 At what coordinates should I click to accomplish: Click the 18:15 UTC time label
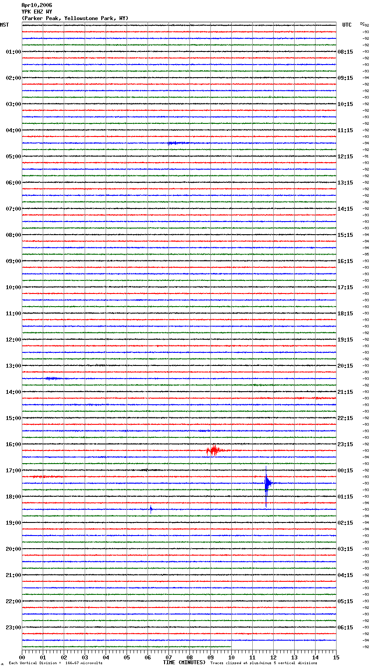[x=345, y=314]
